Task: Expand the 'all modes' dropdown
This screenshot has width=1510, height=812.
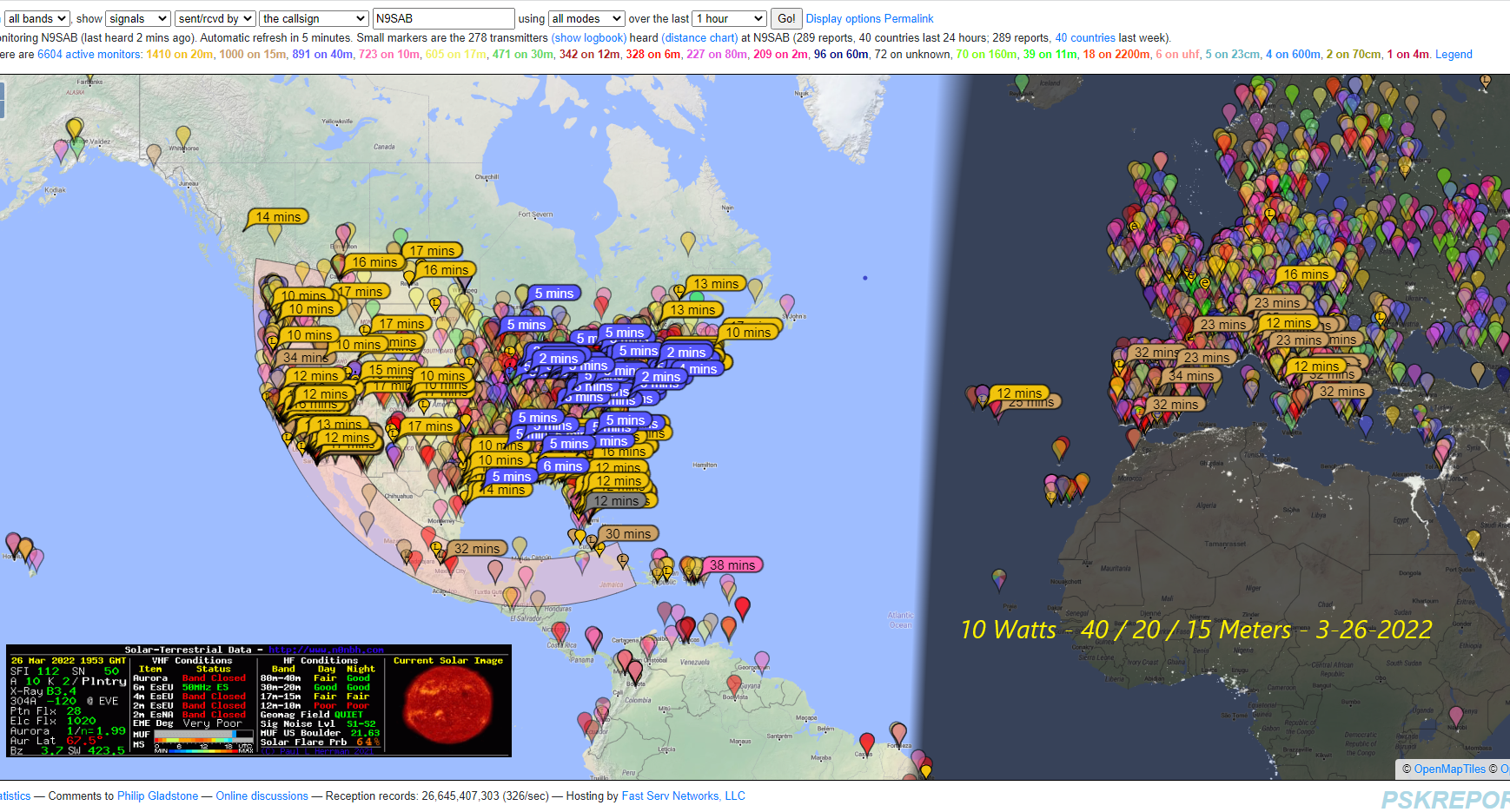Action: (586, 18)
